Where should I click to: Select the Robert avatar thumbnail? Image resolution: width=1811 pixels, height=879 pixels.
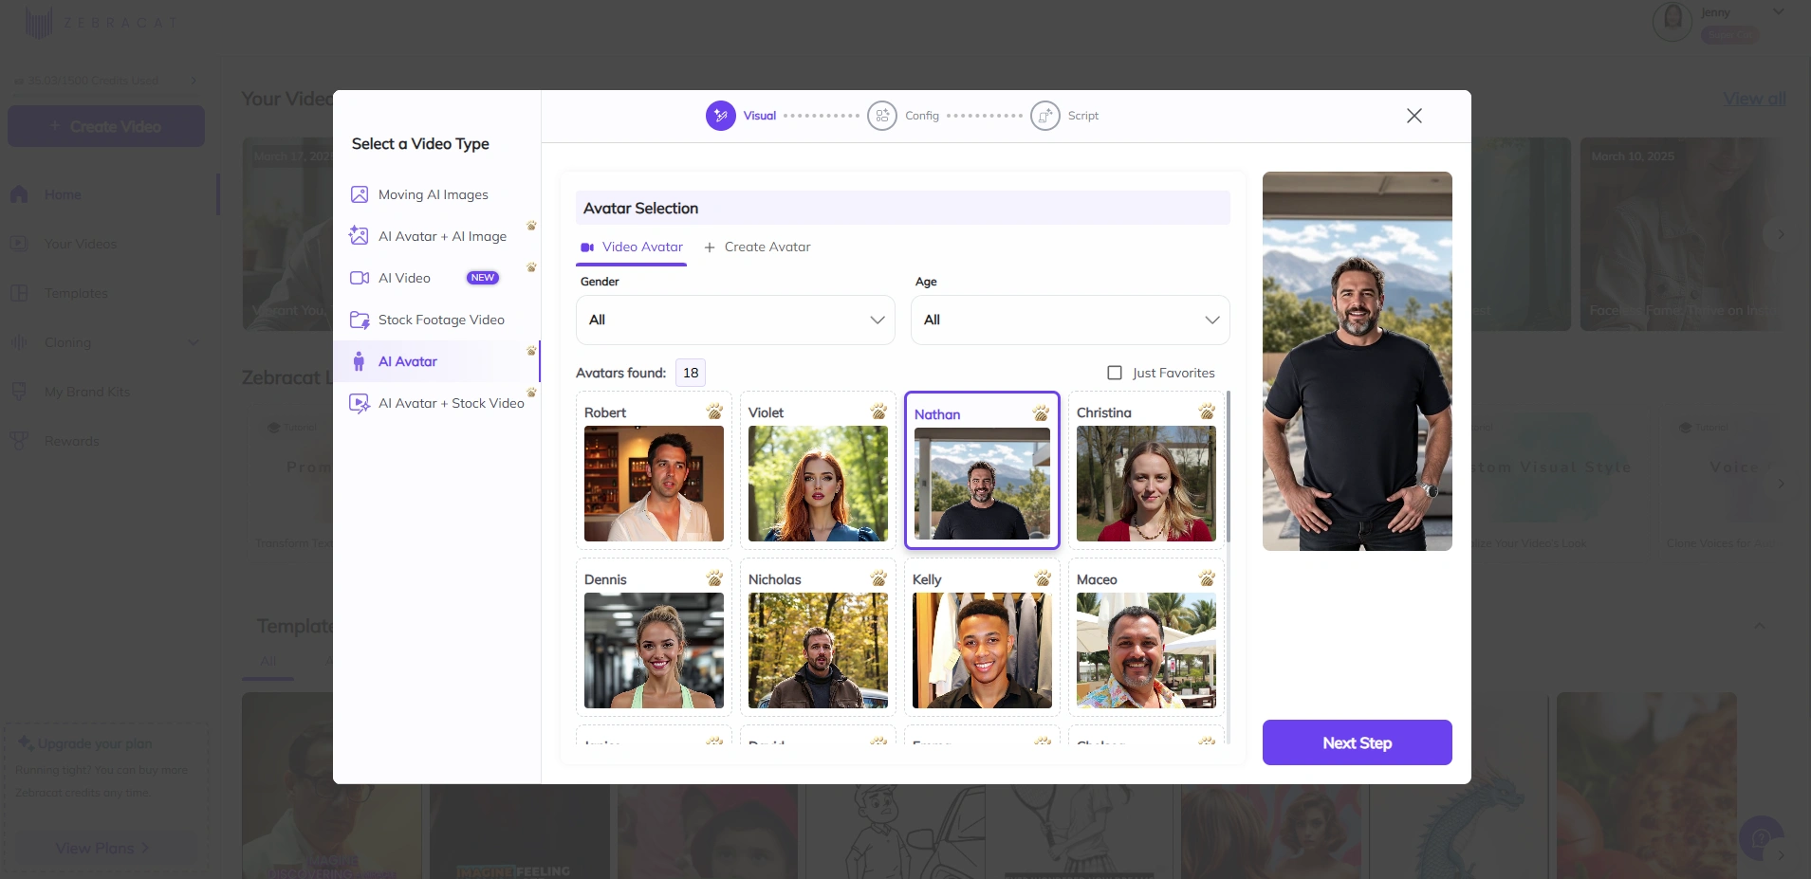[654, 484]
